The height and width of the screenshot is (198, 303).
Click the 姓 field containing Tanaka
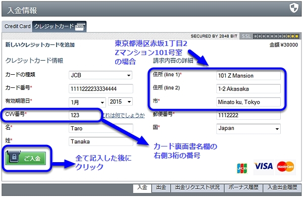(100, 141)
